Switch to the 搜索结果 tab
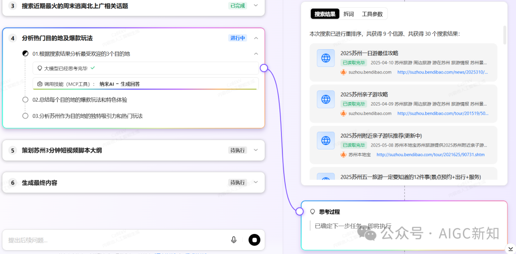 point(324,14)
